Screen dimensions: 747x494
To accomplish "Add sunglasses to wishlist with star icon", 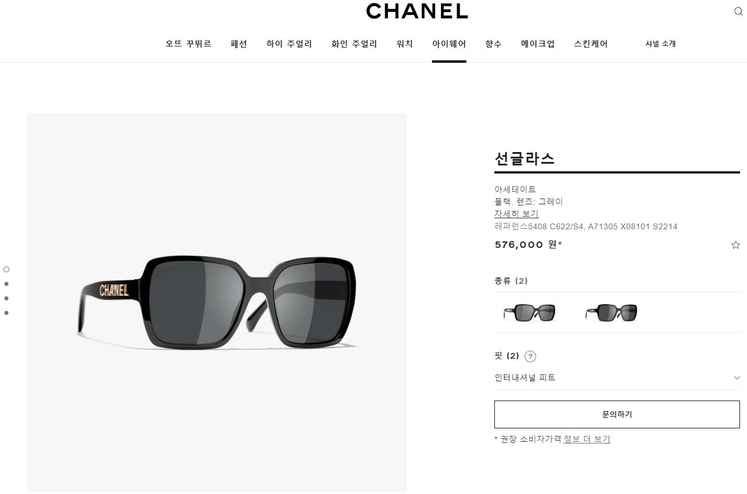I will (735, 245).
